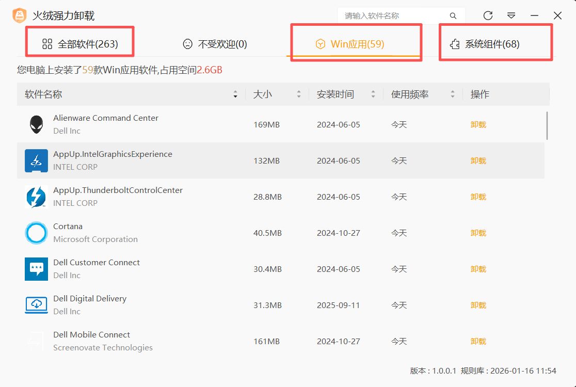
Task: Select Dell Customer Connect name text
Action: 97,263
